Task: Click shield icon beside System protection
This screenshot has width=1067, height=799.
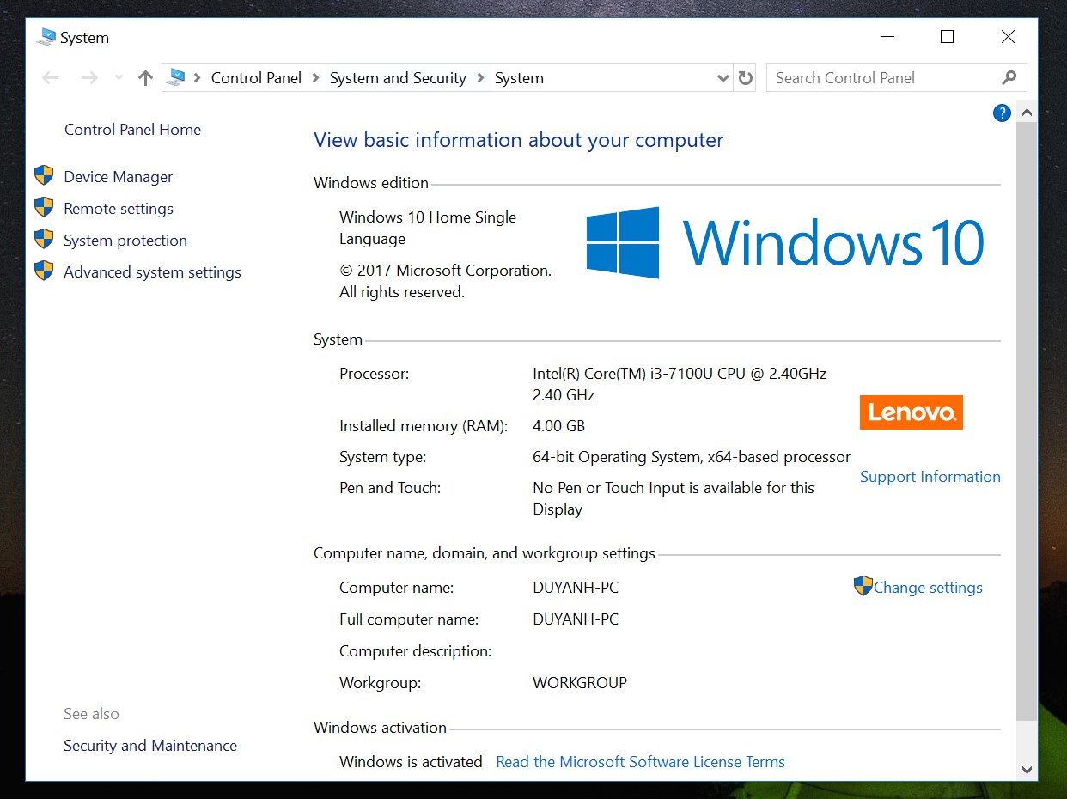Action: click(44, 240)
